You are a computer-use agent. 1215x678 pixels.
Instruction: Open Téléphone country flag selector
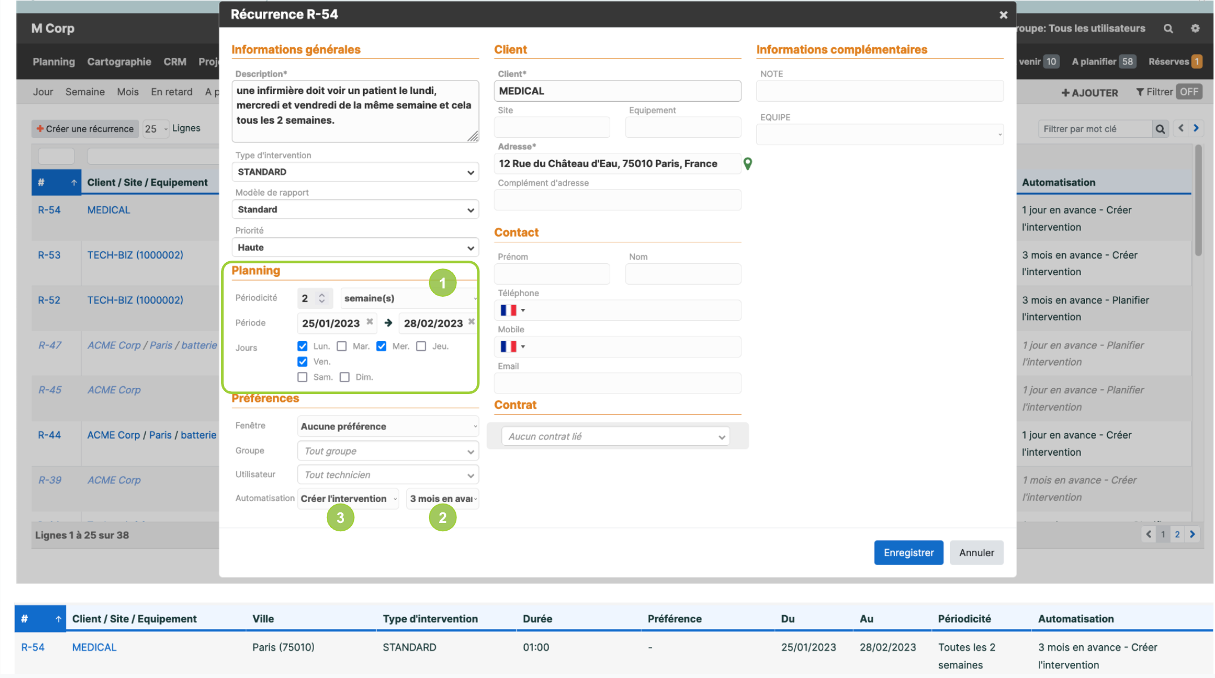512,310
